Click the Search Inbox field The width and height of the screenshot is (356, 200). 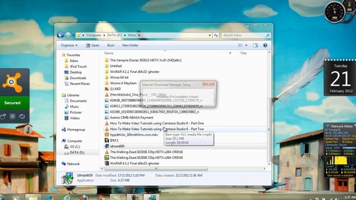click(244, 35)
